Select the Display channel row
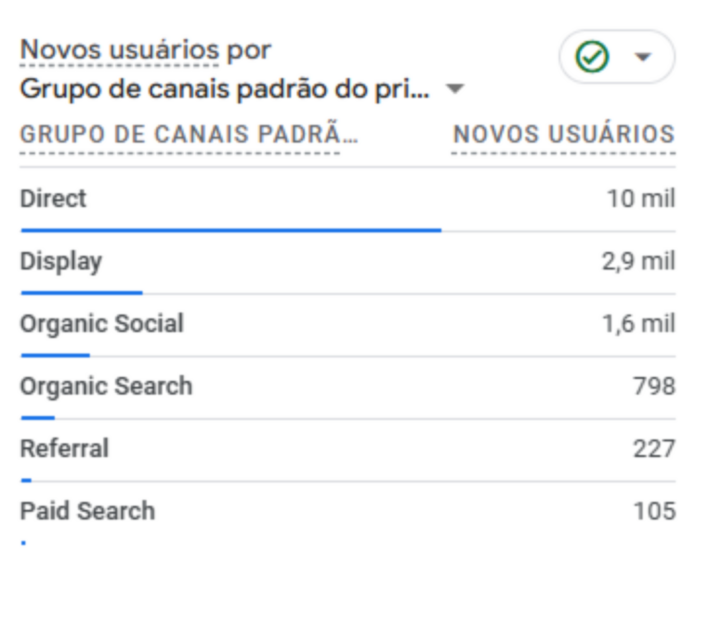The width and height of the screenshot is (709, 627). coord(60,261)
